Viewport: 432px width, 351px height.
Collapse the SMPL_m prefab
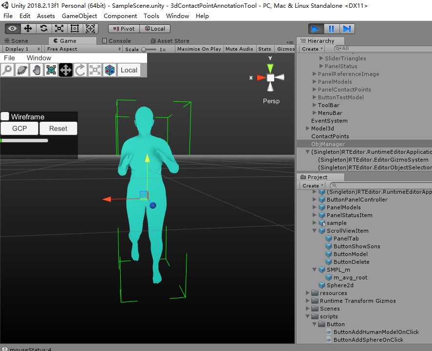(314, 270)
